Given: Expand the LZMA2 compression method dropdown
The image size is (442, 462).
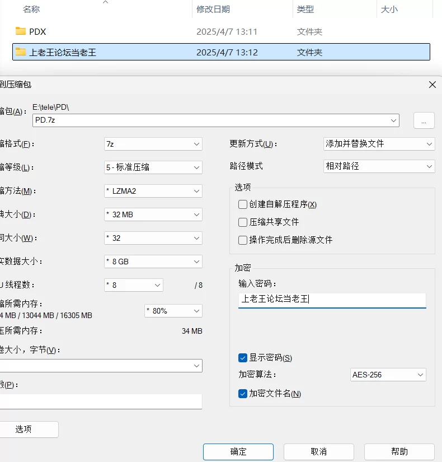Looking at the screenshot, I should [153, 191].
